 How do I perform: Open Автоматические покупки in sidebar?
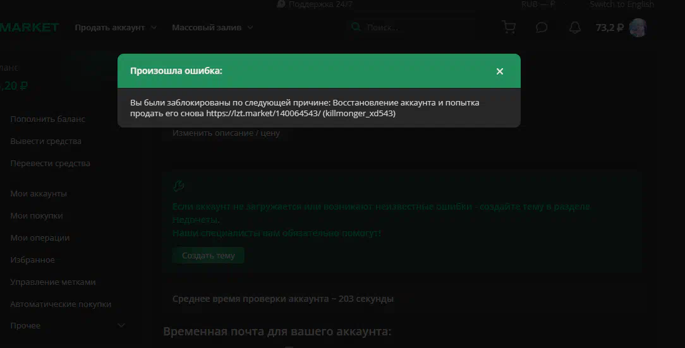(x=61, y=304)
